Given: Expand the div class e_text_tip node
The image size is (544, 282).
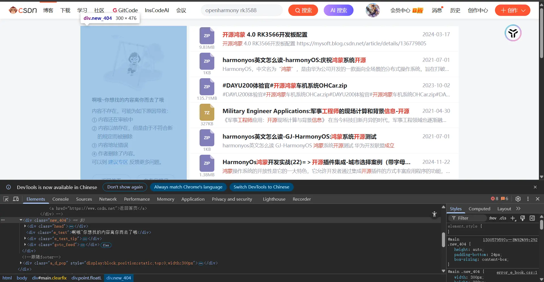Looking at the screenshot, I should coord(25,238).
